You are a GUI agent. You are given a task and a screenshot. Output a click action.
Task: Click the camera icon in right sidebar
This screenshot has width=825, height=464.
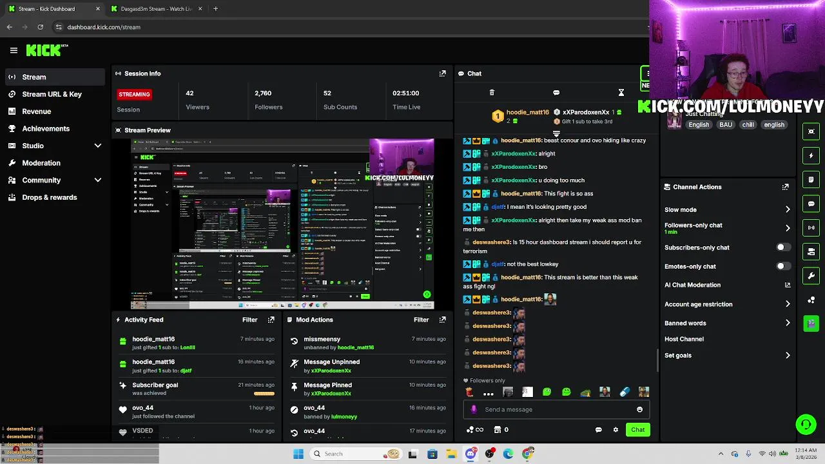811,323
